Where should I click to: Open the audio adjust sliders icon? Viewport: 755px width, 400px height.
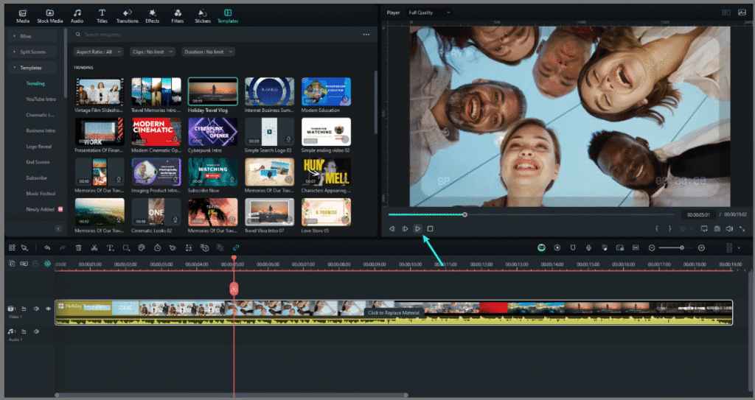(189, 248)
